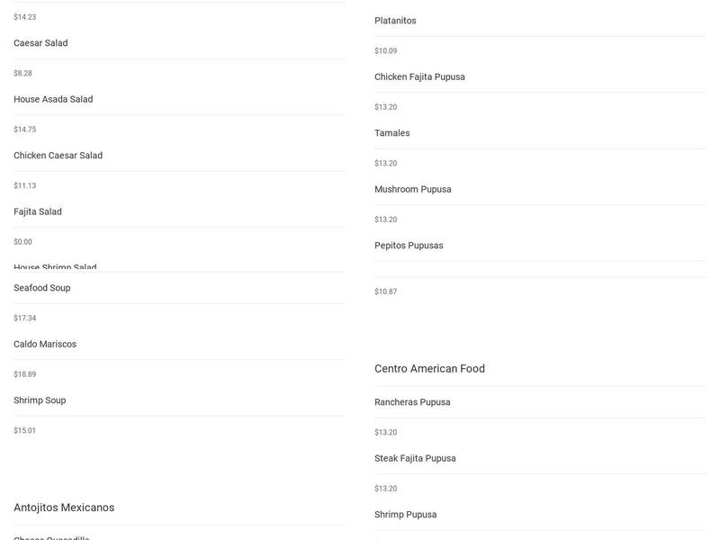Select the Platanitos menu item
The image size is (720, 540).
[395, 21]
